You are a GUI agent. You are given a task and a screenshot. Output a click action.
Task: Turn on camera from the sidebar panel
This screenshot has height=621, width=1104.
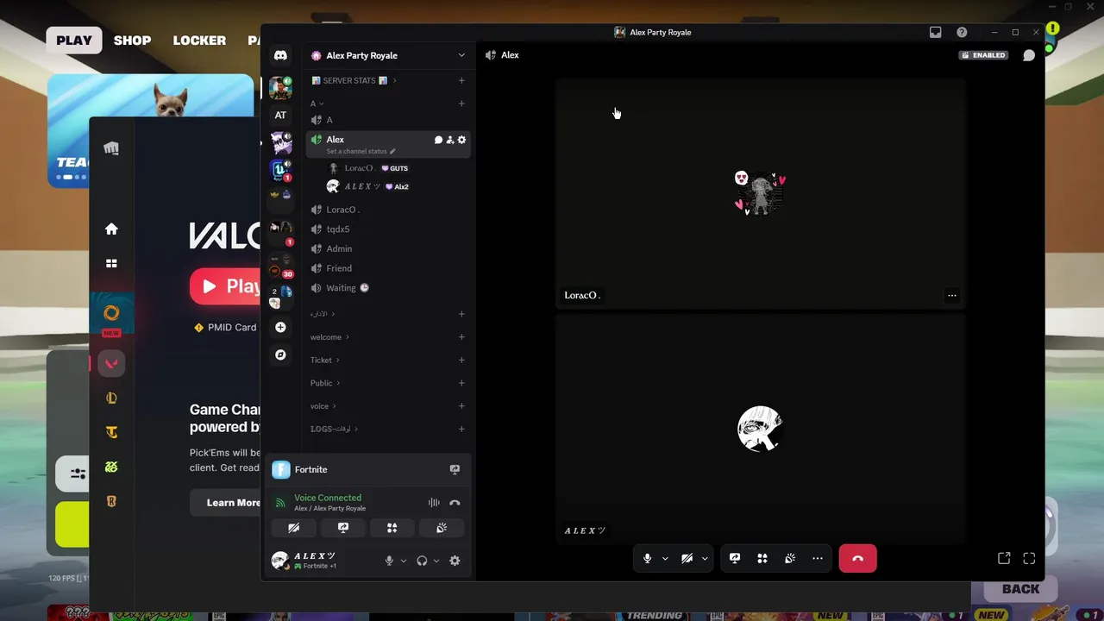(x=294, y=528)
